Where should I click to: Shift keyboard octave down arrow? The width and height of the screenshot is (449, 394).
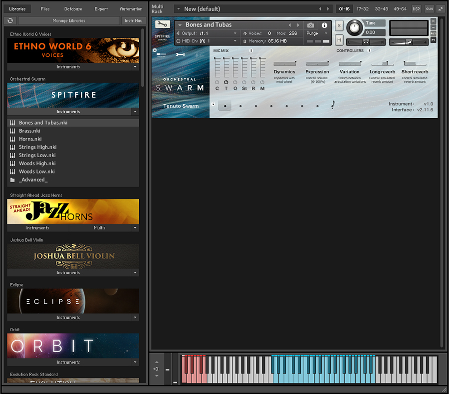pyautogui.click(x=157, y=376)
